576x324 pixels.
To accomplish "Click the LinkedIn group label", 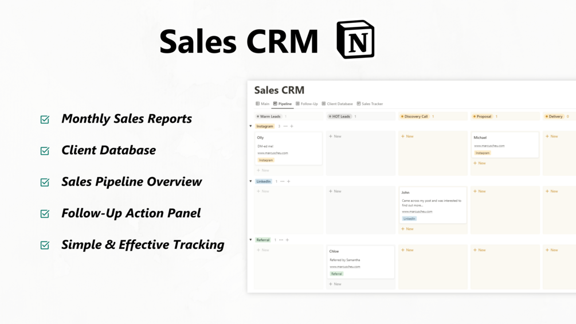I will (264, 181).
